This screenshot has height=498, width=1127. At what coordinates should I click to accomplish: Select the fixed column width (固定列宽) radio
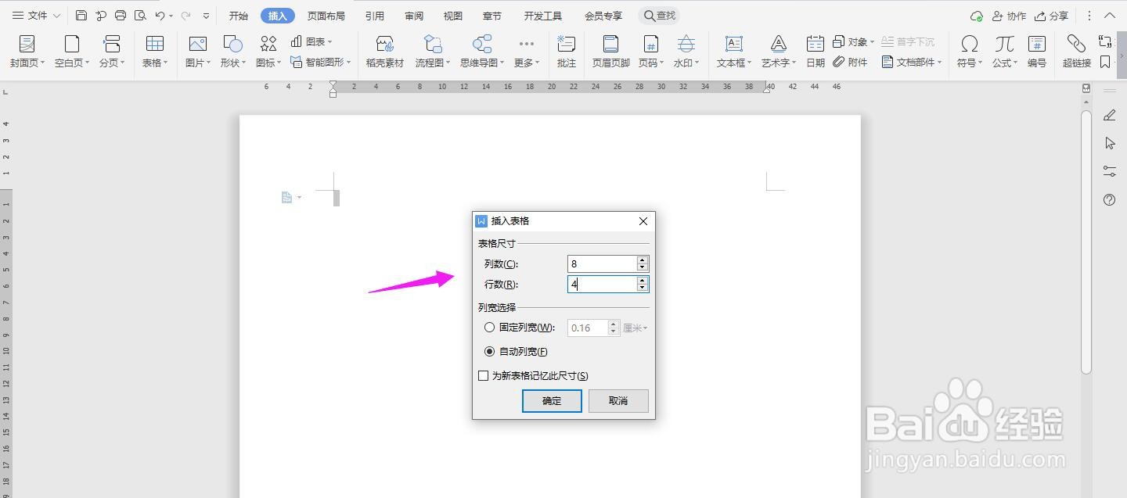[489, 328]
